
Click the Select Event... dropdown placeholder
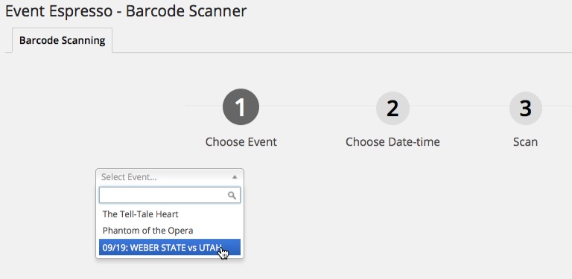click(129, 177)
